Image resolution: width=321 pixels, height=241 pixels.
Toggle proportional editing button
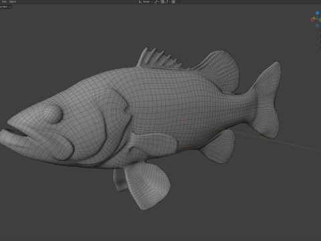pos(173,2)
